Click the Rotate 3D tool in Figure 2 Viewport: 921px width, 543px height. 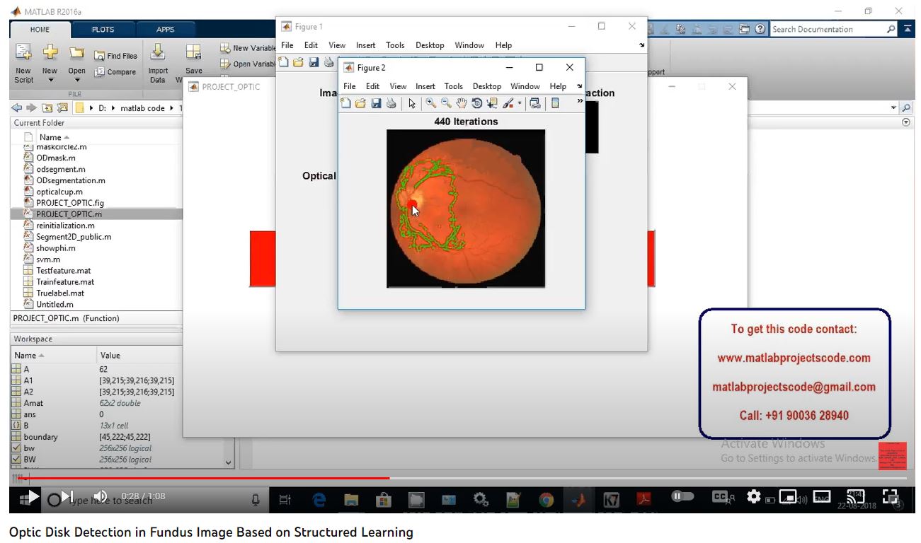(476, 103)
